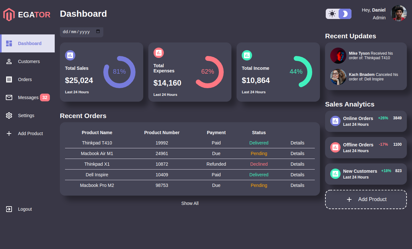This screenshot has width=412, height=249.
Task: Open Details for Dell Inspire order
Action: tap(297, 175)
